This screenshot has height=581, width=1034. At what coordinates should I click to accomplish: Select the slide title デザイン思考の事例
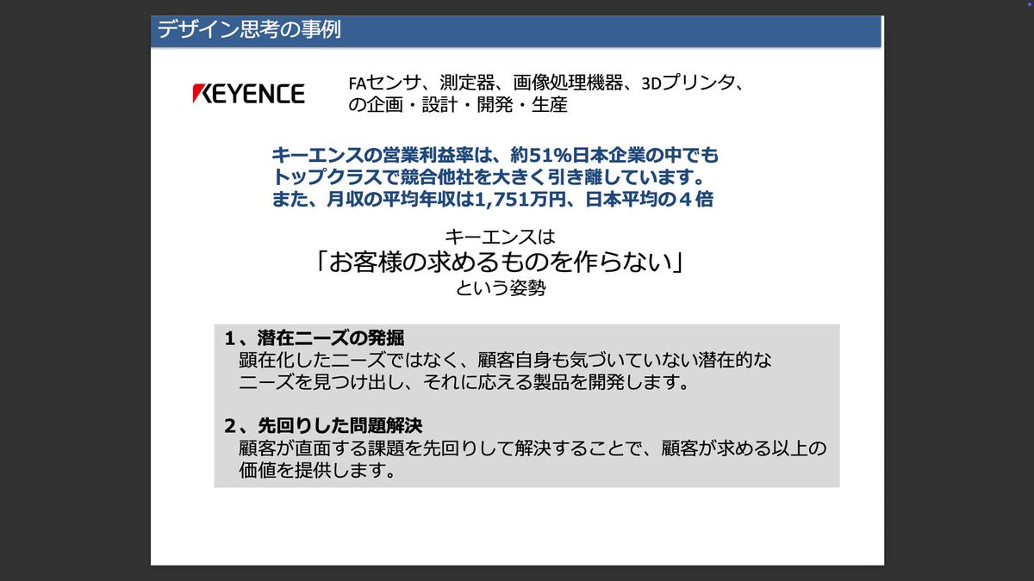tap(249, 30)
